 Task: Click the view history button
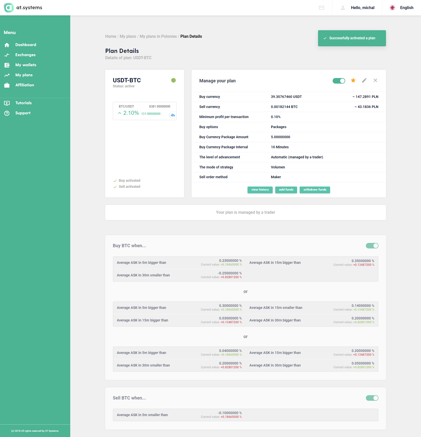click(x=260, y=190)
